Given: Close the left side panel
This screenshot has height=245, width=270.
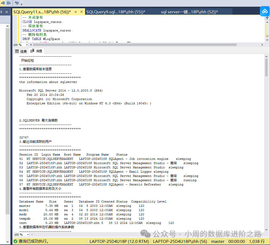Looking at the screenshot, I should pos(7,12).
